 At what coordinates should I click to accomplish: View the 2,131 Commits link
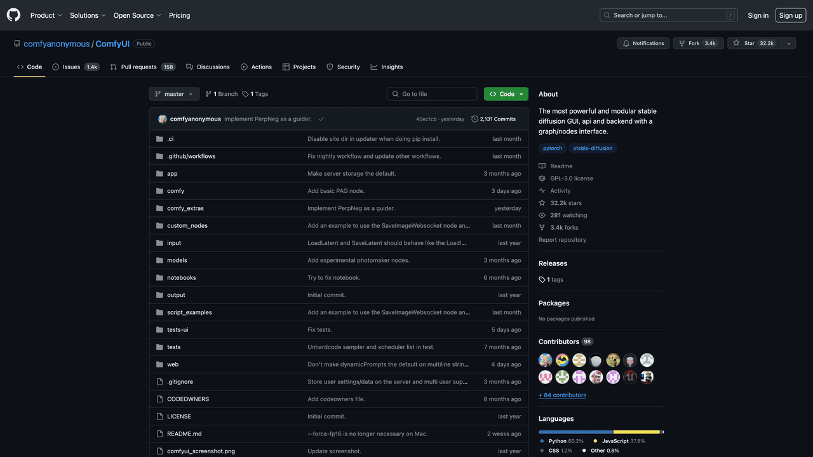tap(494, 119)
